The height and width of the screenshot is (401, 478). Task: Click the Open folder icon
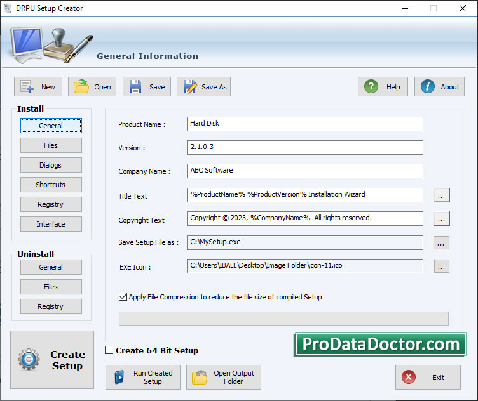pyautogui.click(x=81, y=86)
